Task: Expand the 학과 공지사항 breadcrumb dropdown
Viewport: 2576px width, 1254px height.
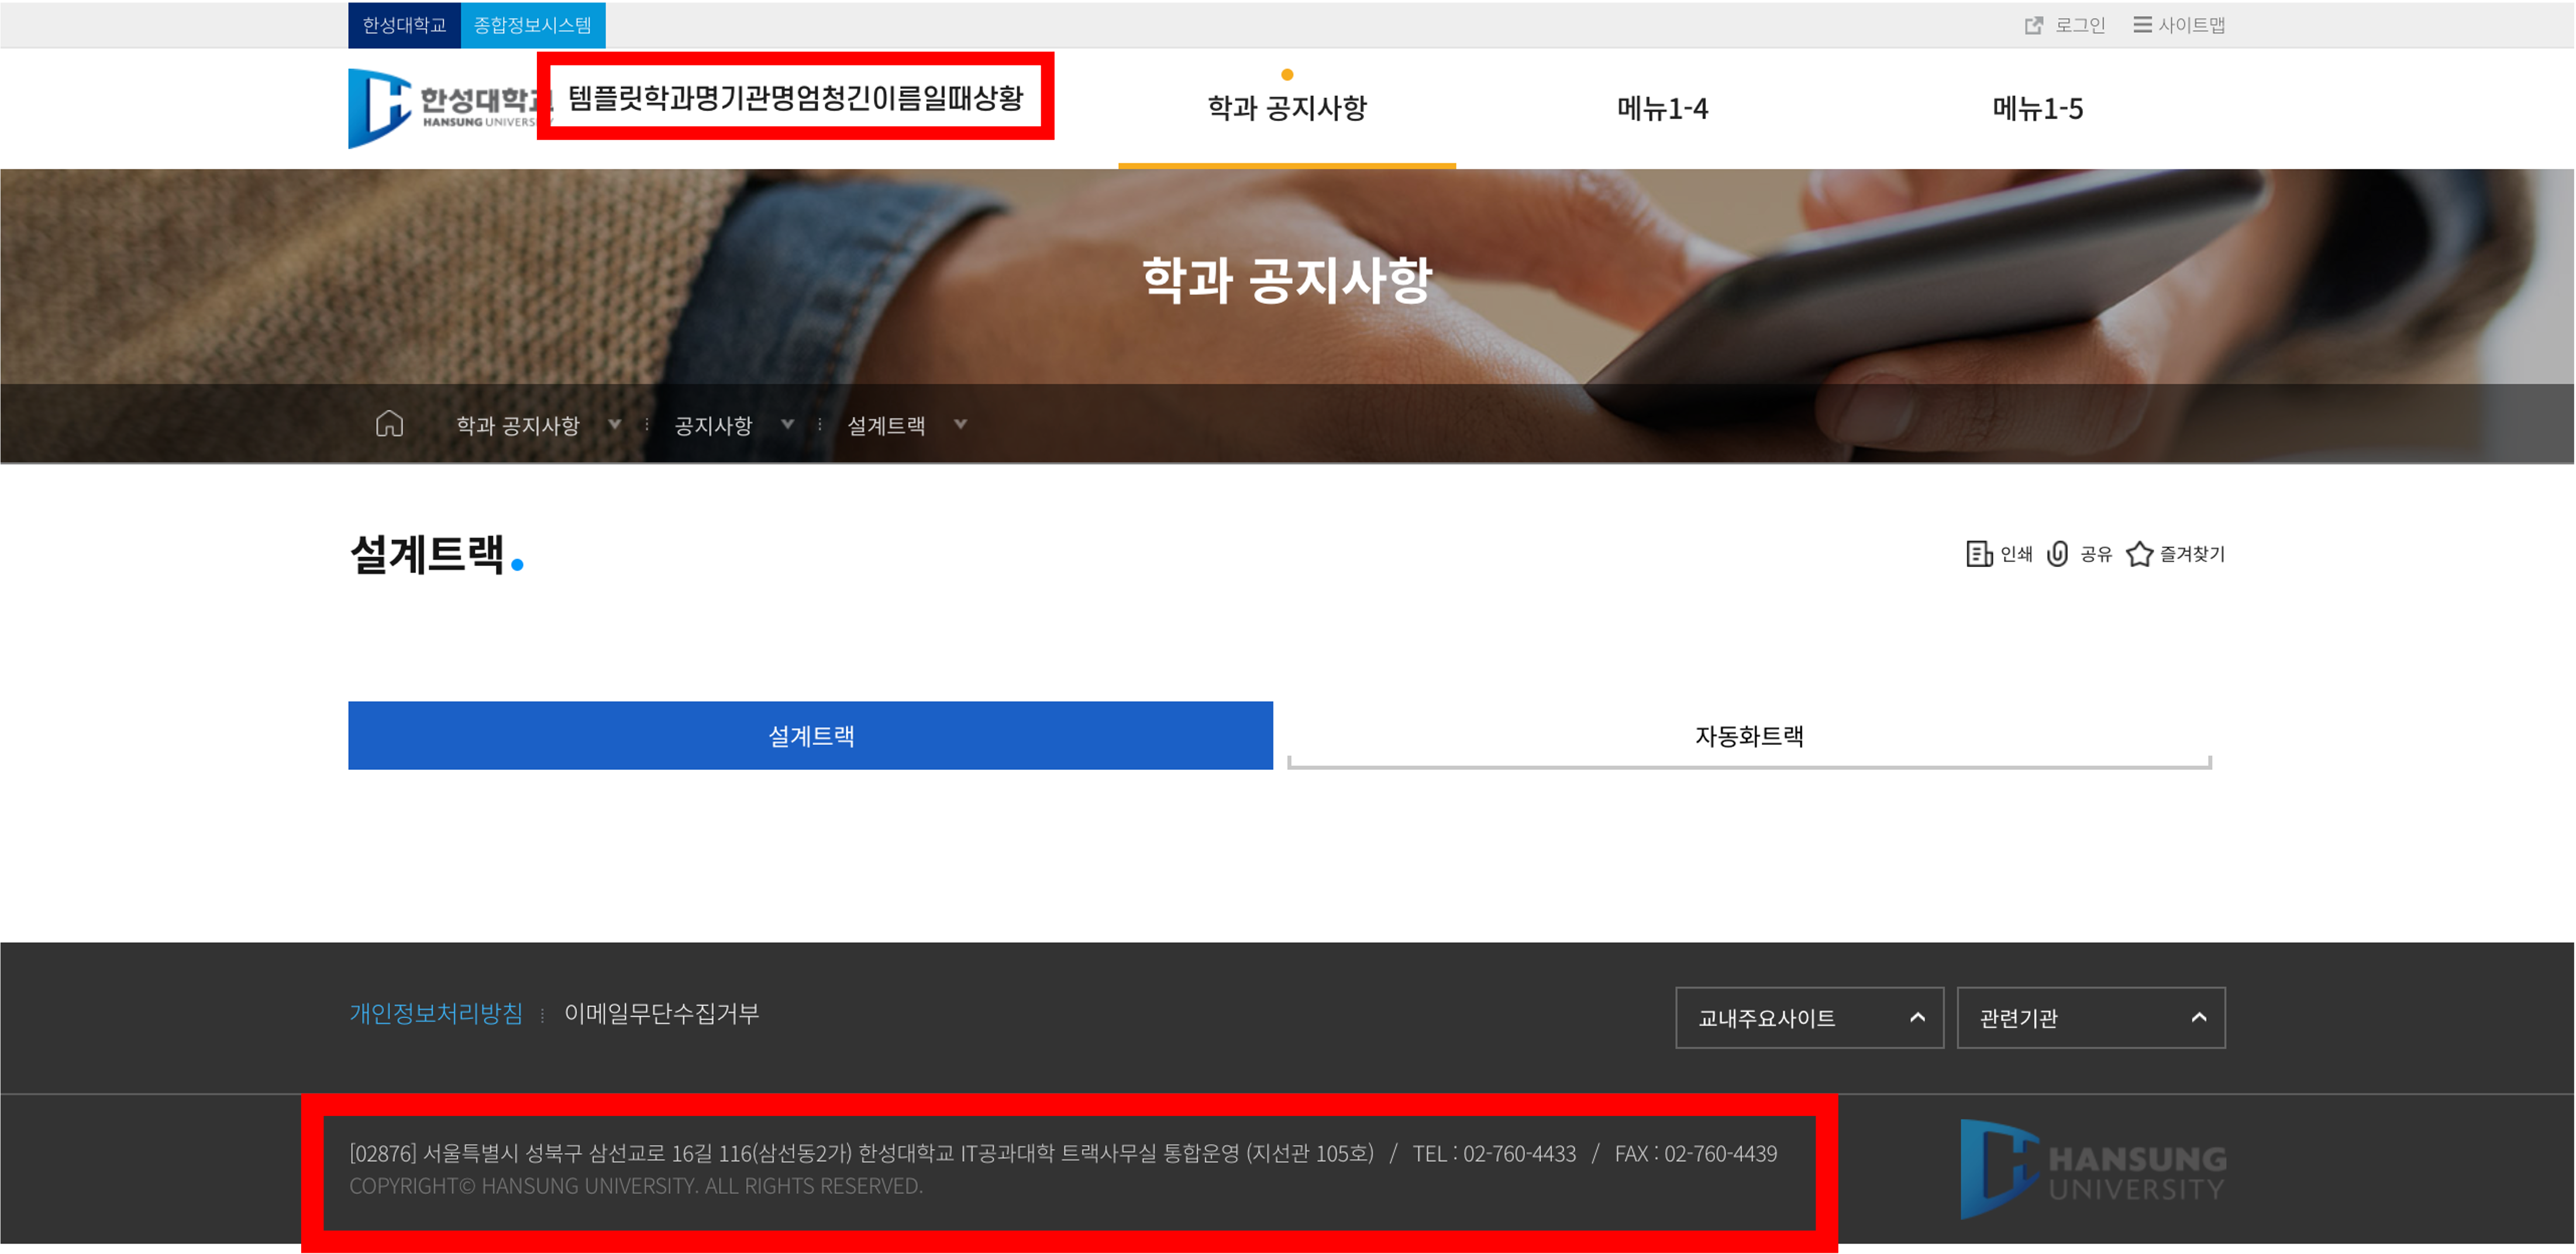Action: [614, 424]
